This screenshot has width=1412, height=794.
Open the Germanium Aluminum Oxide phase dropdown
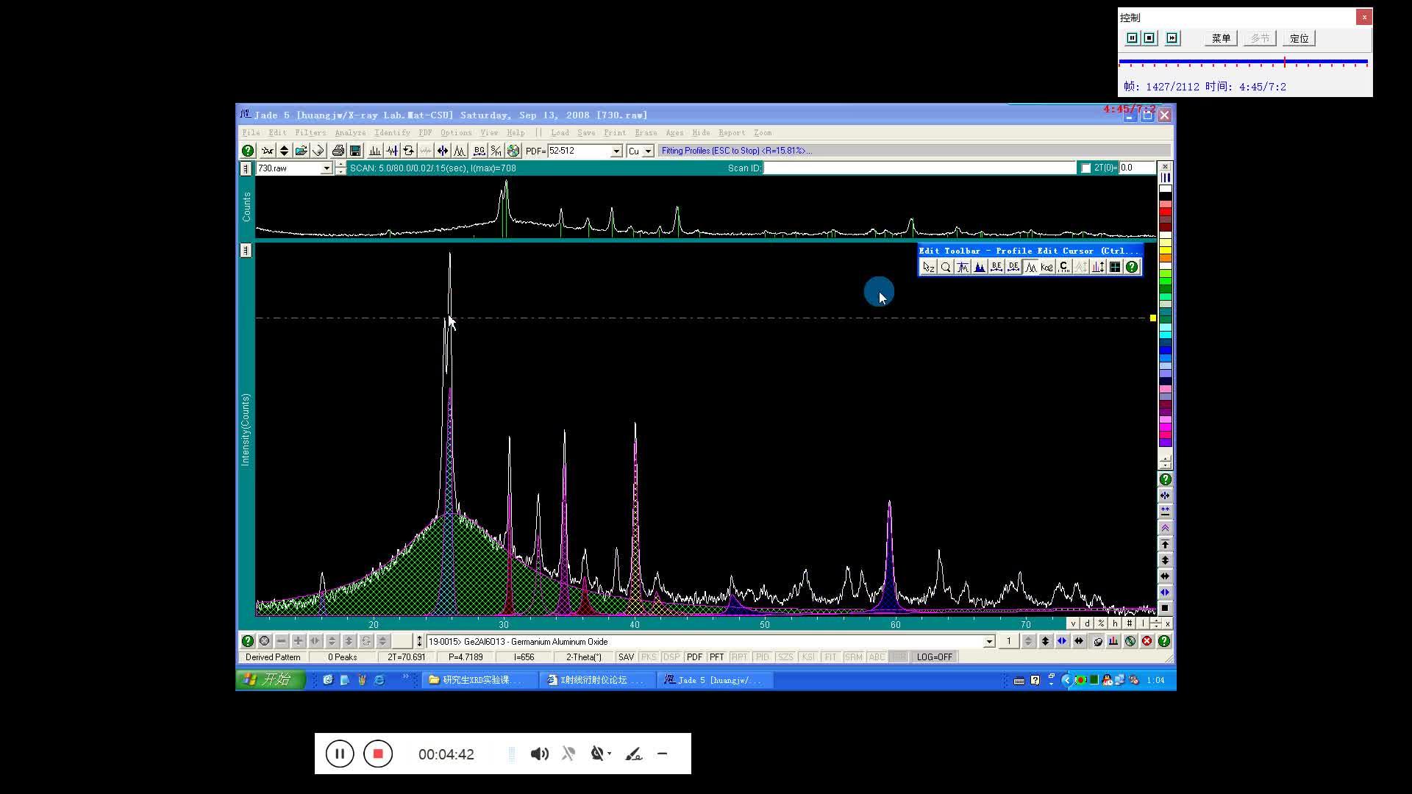(x=989, y=642)
